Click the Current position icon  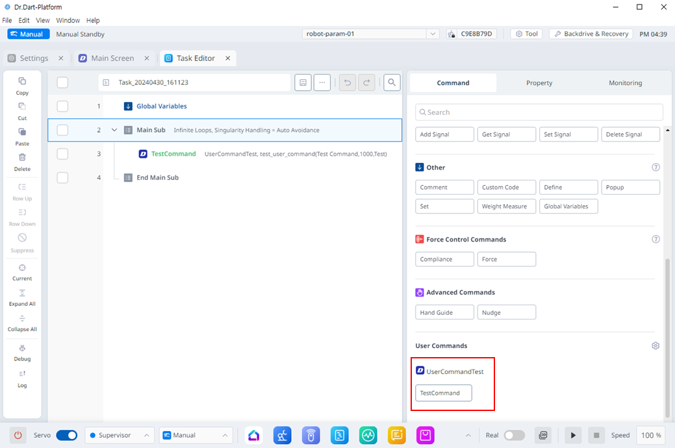[x=22, y=268]
